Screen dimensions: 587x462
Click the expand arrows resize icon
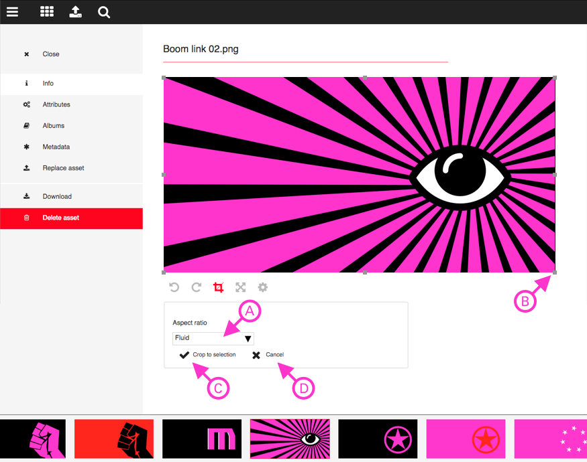coord(240,287)
